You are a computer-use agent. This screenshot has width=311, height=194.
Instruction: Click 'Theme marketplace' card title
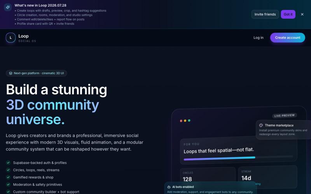pyautogui.click(x=279, y=125)
